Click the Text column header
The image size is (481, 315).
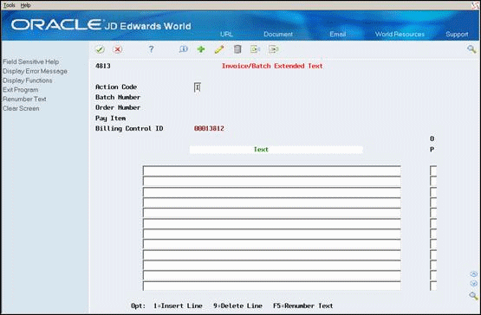click(261, 149)
